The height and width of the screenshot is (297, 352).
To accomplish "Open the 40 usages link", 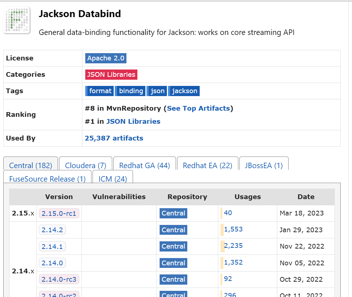I will click(228, 213).
